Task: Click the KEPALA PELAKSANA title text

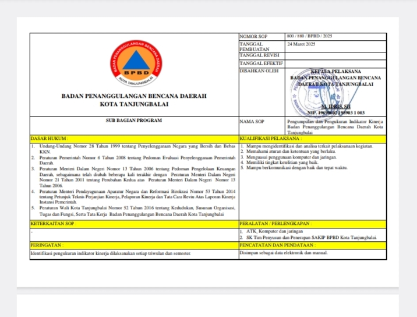Action: pyautogui.click(x=335, y=71)
